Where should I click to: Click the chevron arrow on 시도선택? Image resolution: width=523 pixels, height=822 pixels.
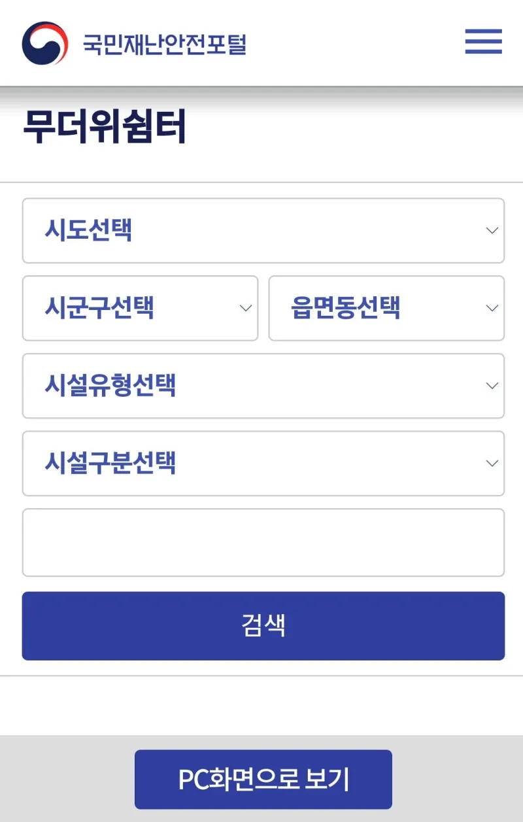[492, 230]
